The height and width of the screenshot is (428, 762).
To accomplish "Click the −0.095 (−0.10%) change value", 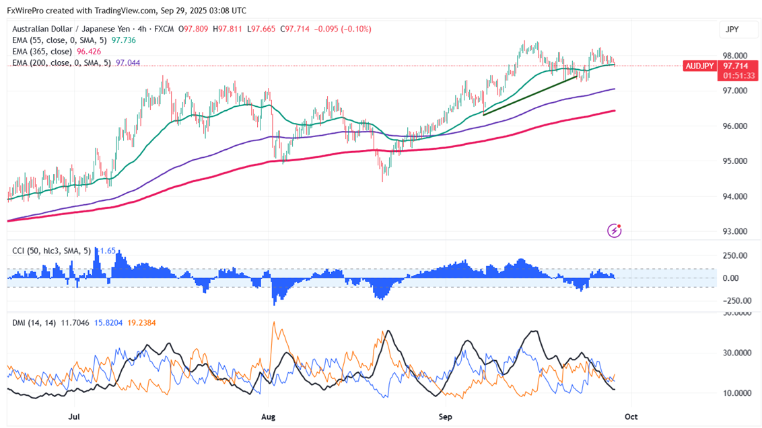I will (x=343, y=29).
